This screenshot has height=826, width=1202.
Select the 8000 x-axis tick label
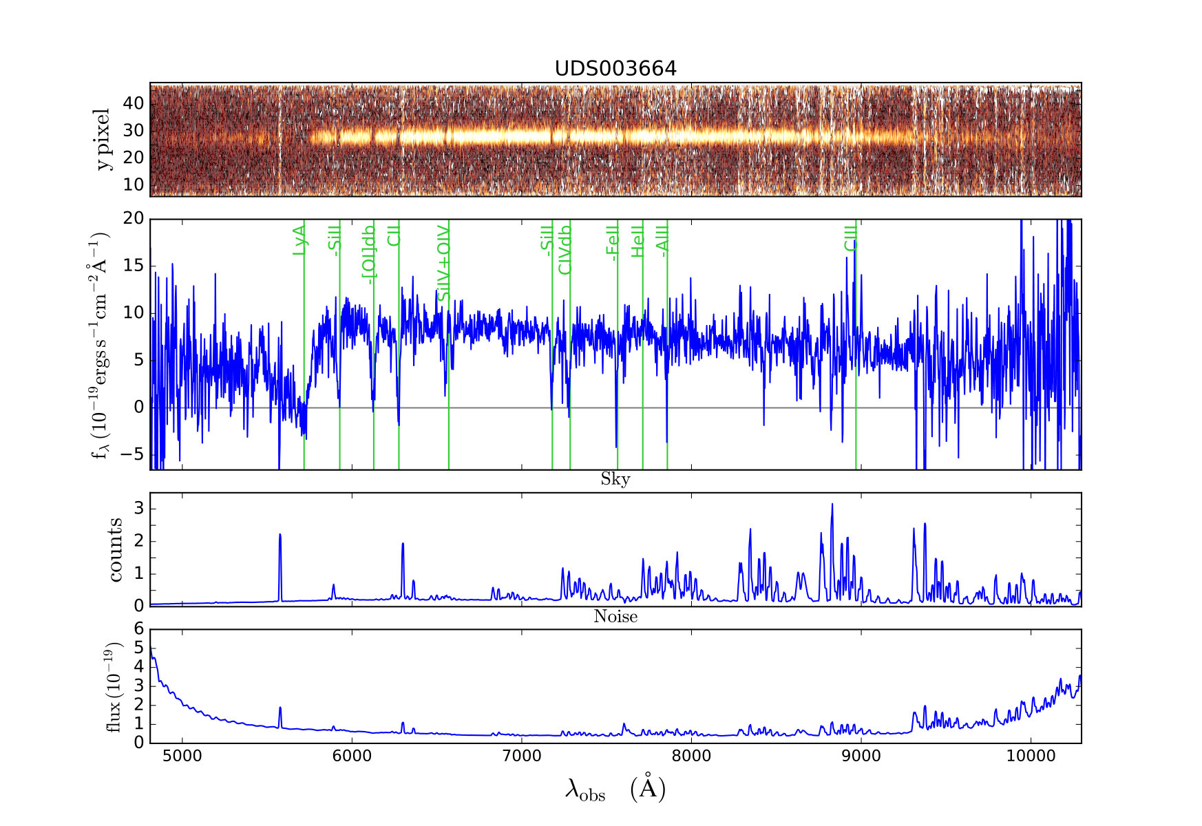691,756
